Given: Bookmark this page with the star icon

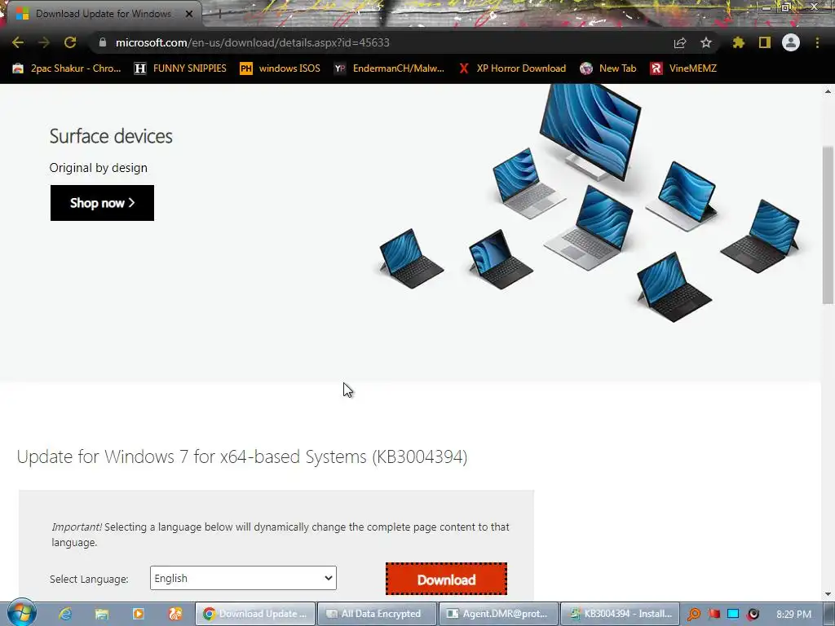Looking at the screenshot, I should point(706,42).
